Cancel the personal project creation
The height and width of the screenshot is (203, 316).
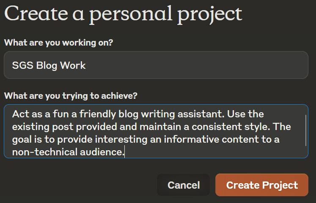184,185
